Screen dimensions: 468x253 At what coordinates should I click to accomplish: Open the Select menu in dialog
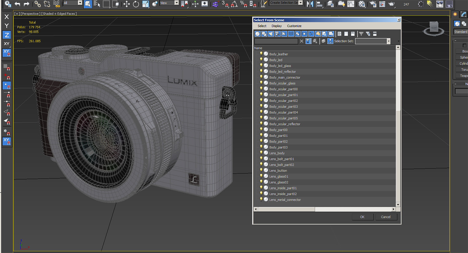[x=262, y=26]
